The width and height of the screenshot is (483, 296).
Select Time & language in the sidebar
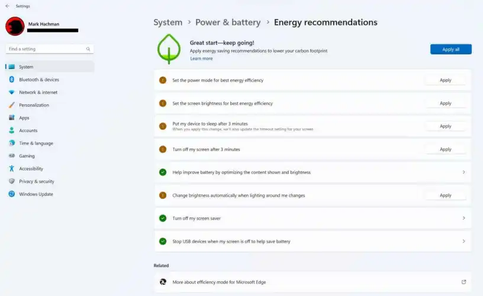36,143
